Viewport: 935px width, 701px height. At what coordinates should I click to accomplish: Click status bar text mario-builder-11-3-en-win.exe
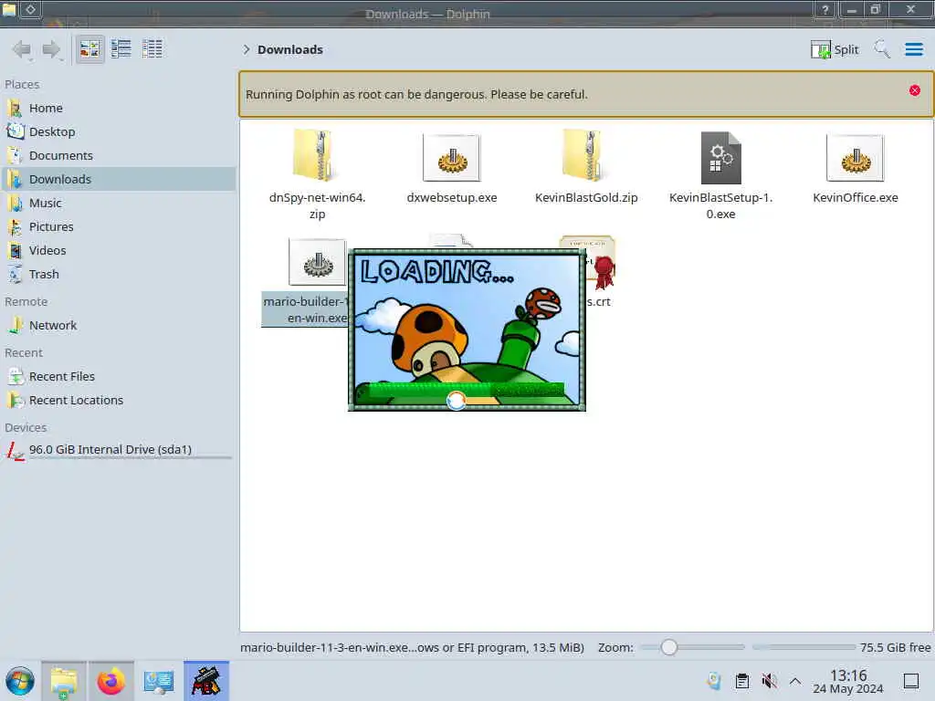(412, 647)
